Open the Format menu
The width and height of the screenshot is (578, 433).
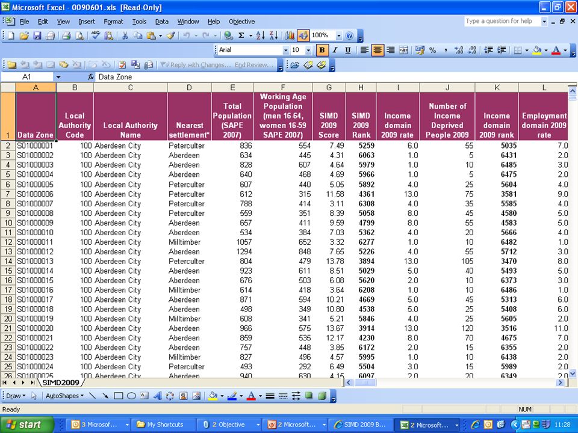pyautogui.click(x=113, y=22)
